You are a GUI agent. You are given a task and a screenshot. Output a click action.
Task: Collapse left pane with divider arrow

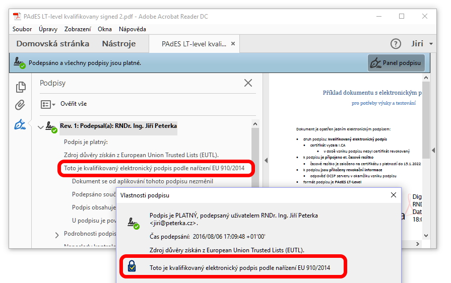(266, 160)
